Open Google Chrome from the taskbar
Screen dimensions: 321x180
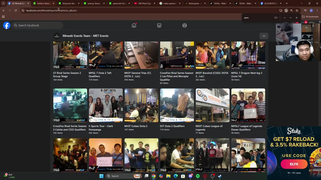pyautogui.click(x=153, y=176)
